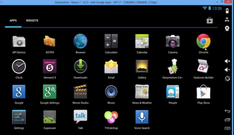234x135 pixels.
Task: Launch the Genymotion Configuration app
Action: point(173,66)
